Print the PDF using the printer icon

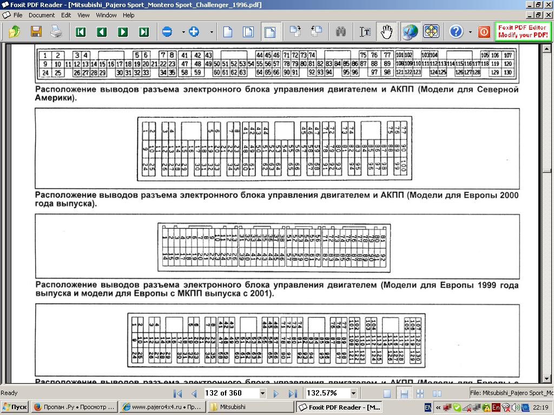pos(56,31)
